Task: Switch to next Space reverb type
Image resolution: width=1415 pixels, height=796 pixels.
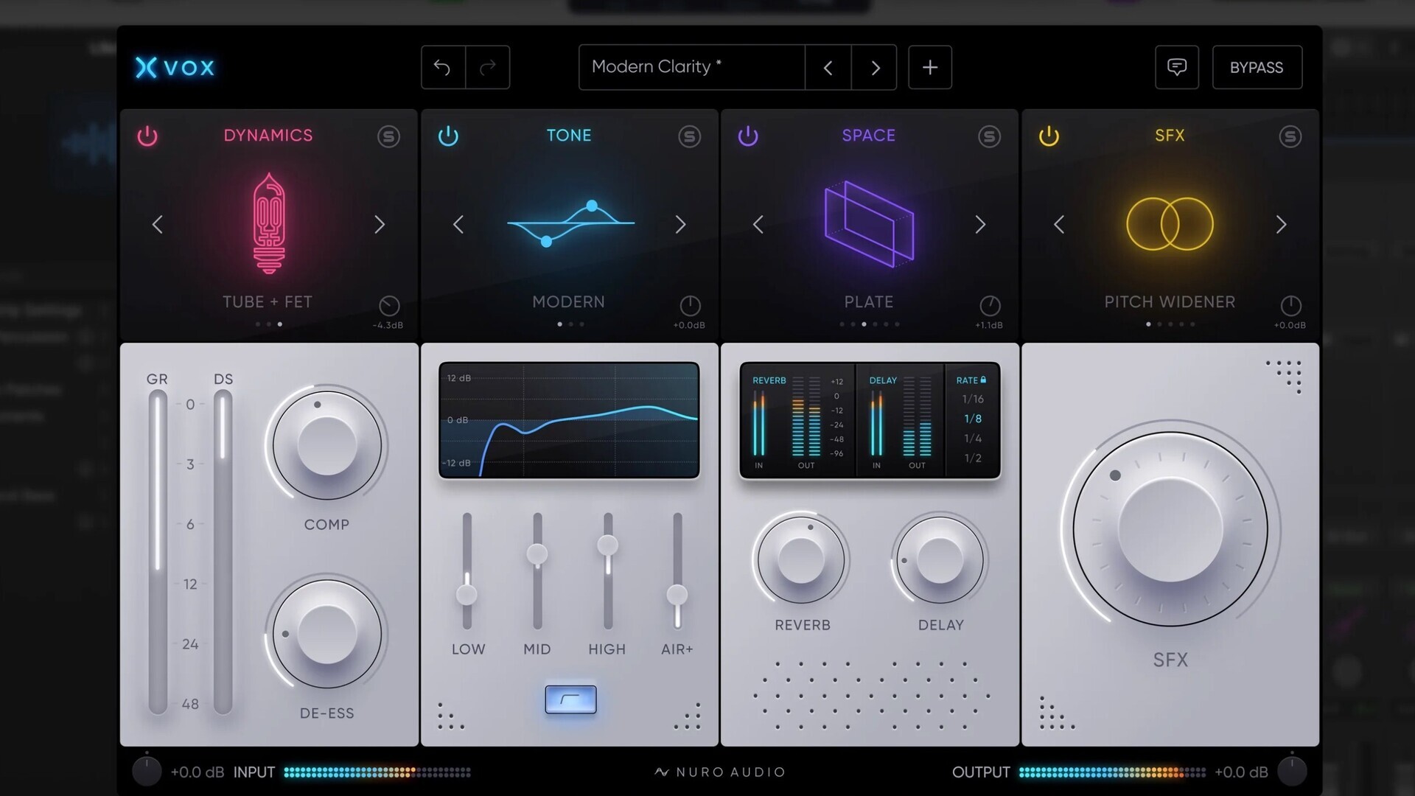Action: pos(980,224)
